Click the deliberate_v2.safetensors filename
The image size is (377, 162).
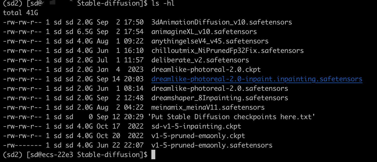[x=200, y=60]
